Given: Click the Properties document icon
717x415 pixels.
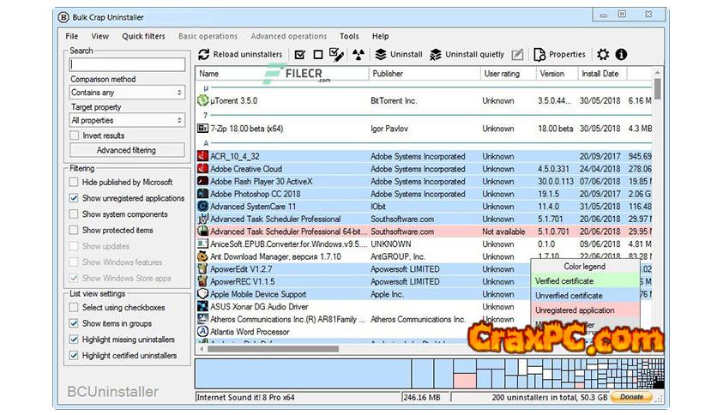Looking at the screenshot, I should click(x=539, y=55).
